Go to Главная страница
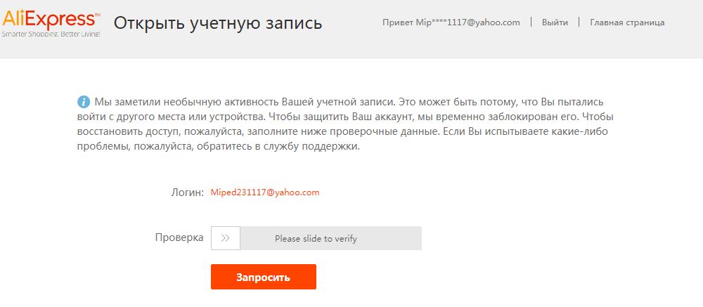This screenshot has width=703, height=307. [627, 22]
